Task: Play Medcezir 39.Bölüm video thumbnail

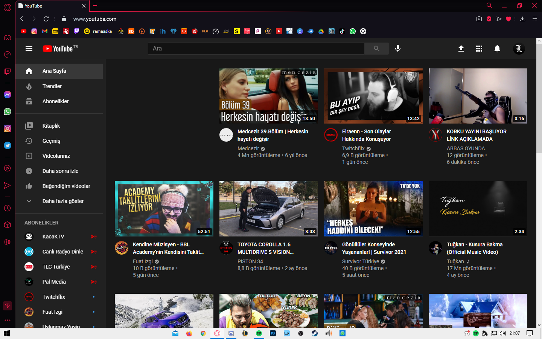Action: [269, 96]
